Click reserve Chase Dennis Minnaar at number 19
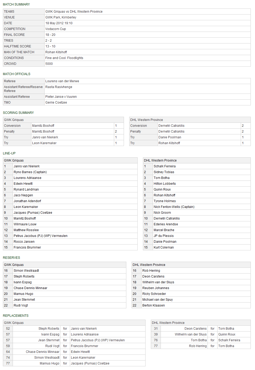Screen dimensions: 255x370 [30, 288]
